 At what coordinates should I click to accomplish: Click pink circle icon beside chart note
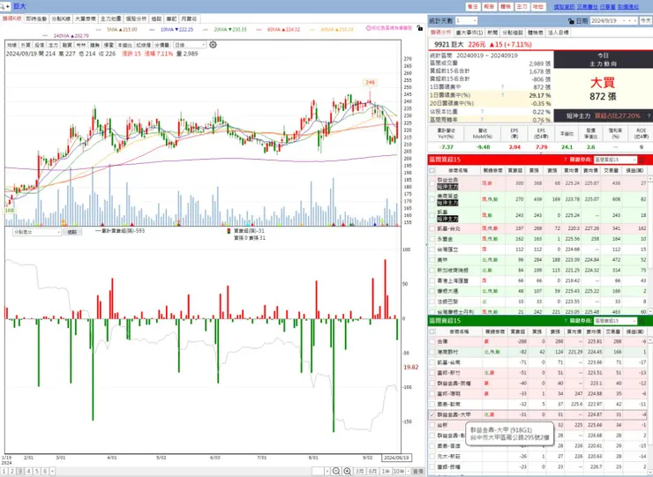pos(369,28)
